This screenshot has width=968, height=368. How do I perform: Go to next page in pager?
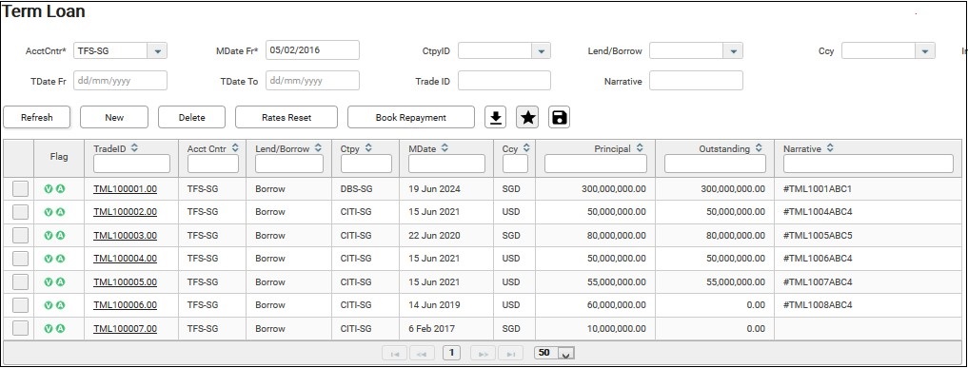tap(484, 353)
